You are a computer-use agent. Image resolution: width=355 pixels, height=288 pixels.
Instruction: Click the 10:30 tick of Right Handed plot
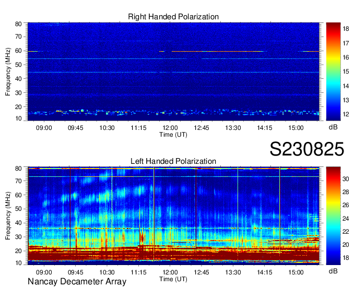coord(107,128)
